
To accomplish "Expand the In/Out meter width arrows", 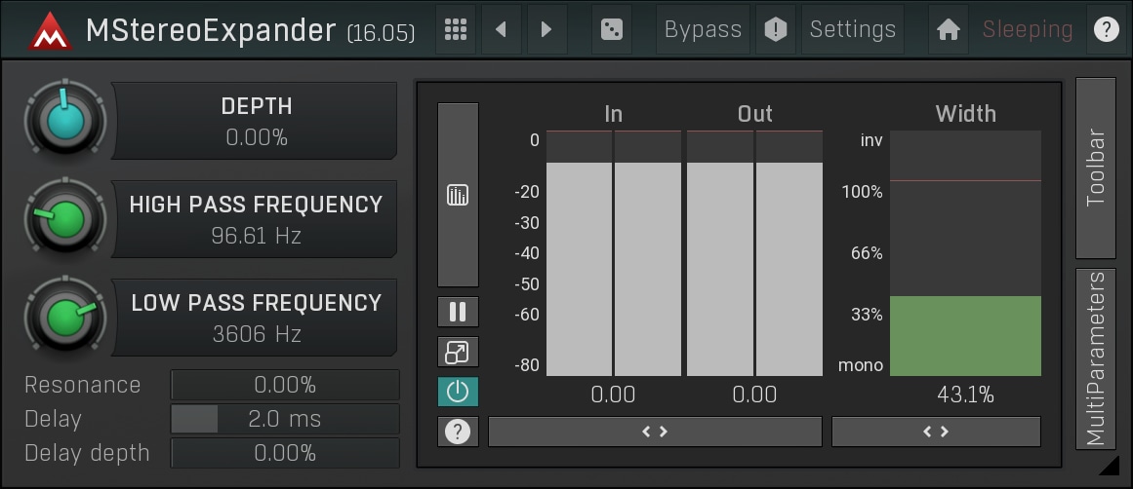I will coord(655,432).
